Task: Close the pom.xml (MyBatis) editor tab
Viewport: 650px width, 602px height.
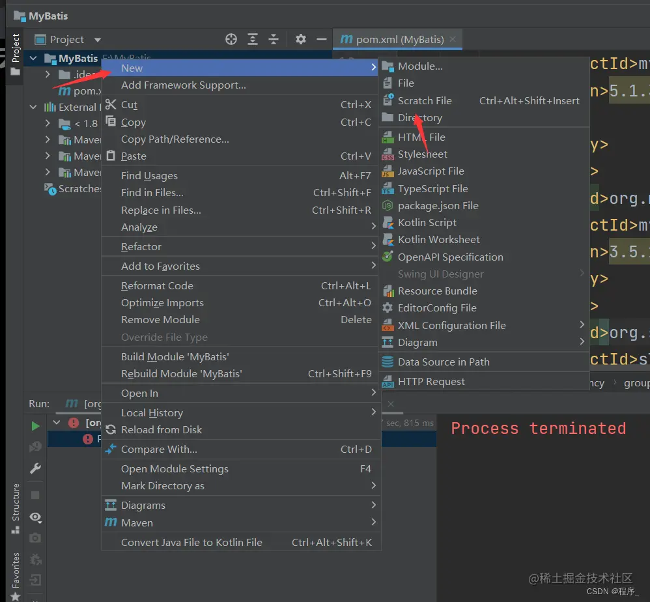Action: (453, 39)
